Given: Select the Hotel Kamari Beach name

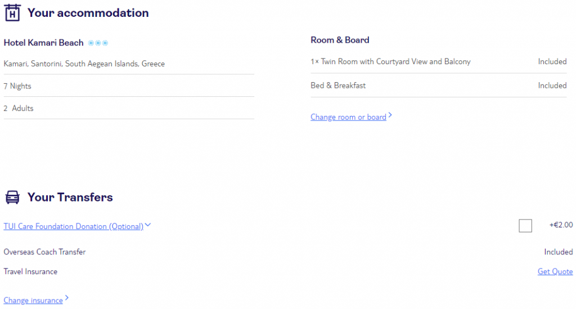Looking at the screenshot, I should tap(43, 43).
